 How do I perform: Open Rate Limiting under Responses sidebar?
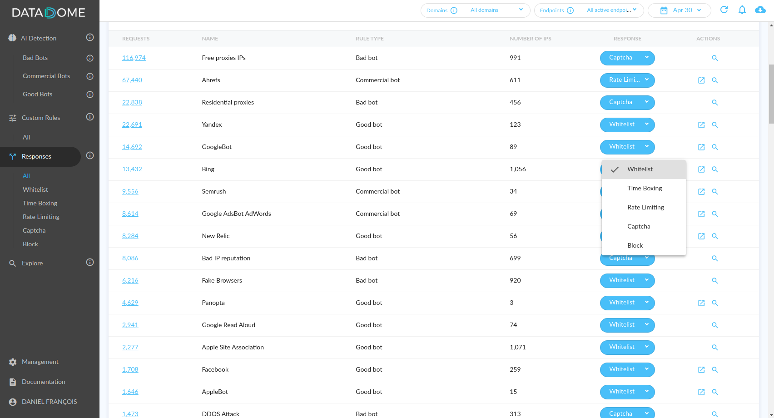click(41, 217)
